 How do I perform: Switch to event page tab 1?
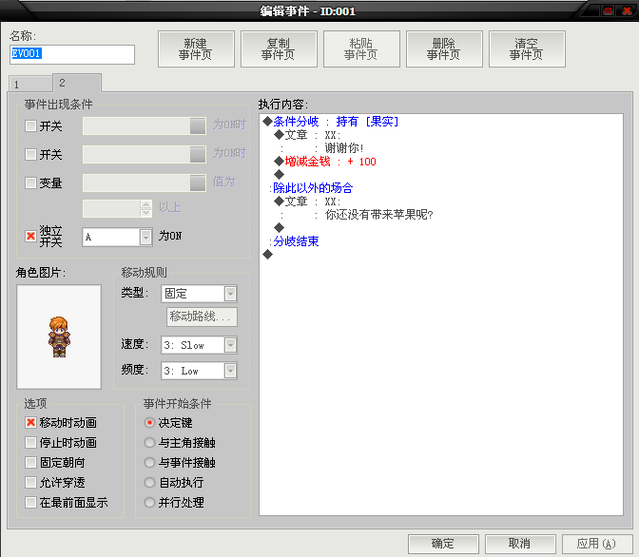(30, 85)
